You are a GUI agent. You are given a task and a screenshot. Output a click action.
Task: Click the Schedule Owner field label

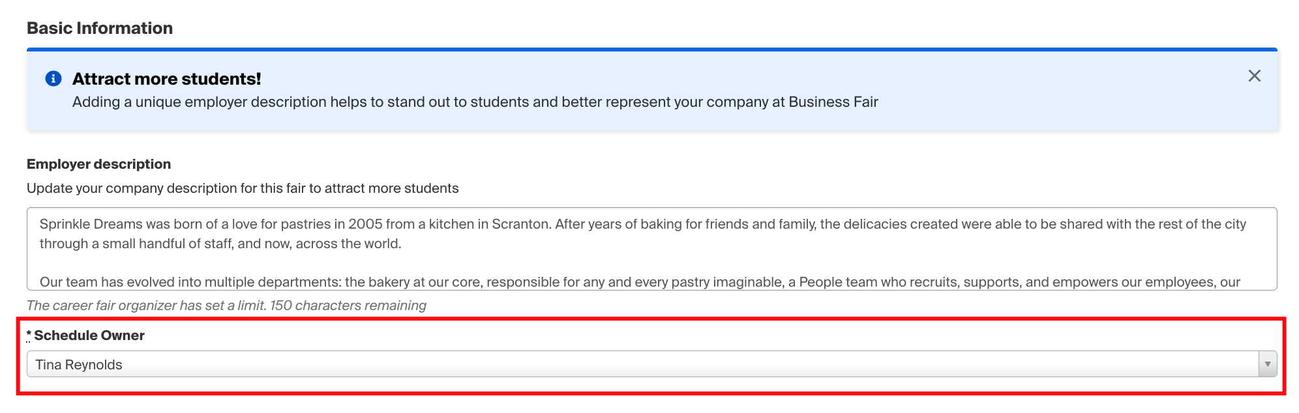89,335
